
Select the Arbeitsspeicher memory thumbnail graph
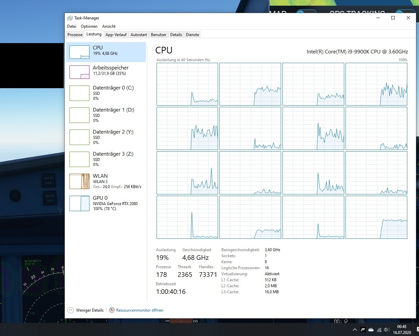79,72
